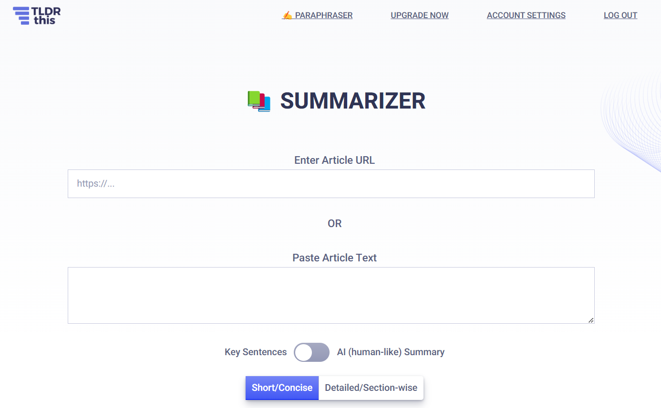This screenshot has width=661, height=408.
Task: Click inside the Paste Article Text box
Action: [331, 295]
